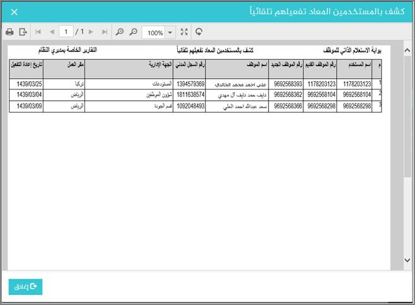Click new employee number 9692568393
415x305 pixels.
tap(286, 84)
